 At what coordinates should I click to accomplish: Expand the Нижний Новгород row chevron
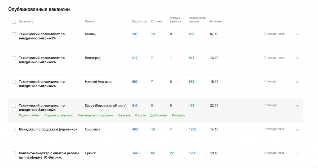click(297, 82)
